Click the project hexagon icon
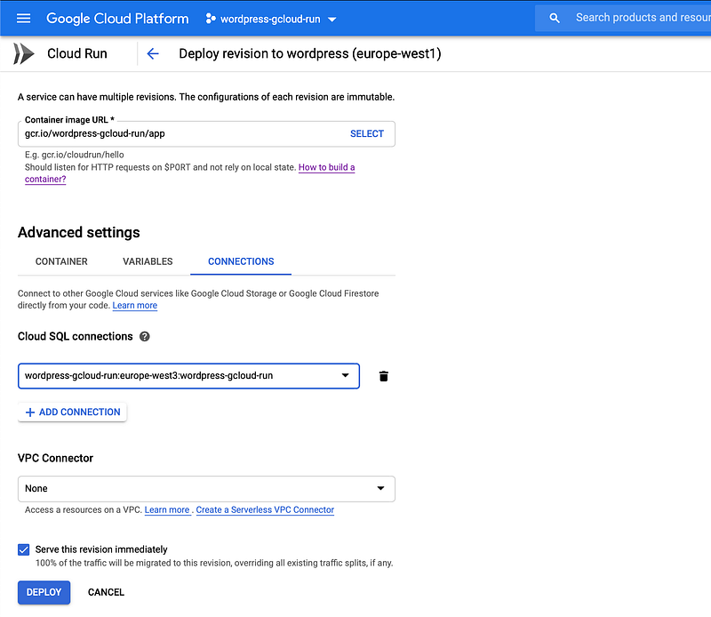Screen dimensions: 711x617 click(211, 19)
